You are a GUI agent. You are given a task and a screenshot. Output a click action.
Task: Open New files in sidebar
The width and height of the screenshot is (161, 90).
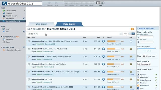(x=7, y=32)
